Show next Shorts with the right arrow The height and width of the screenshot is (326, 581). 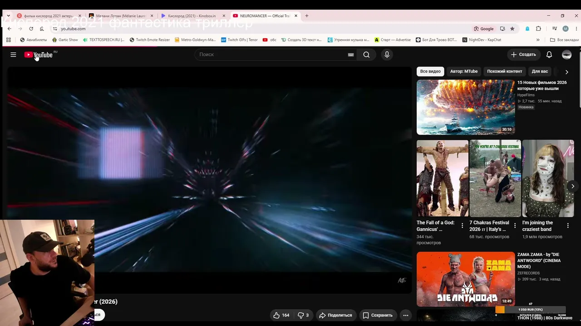[x=573, y=186]
